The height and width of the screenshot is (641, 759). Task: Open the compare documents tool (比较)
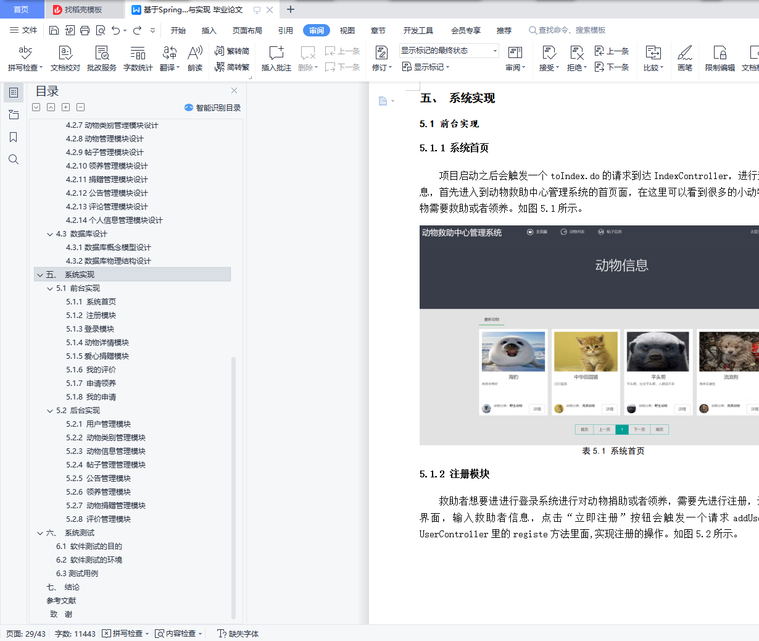653,59
